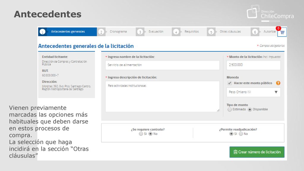This screenshot has height=171, width=304.
Task: Choose No for permite readjudicación
Action: click(x=241, y=134)
